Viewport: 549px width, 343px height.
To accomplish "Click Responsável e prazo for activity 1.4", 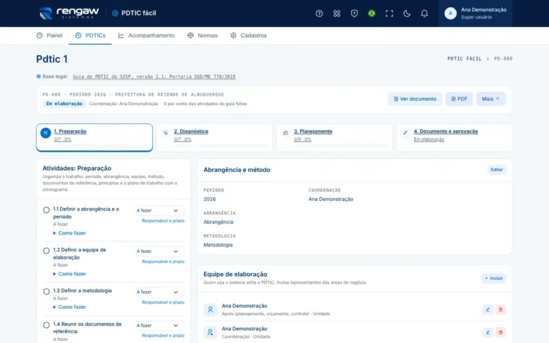I will tap(163, 336).
